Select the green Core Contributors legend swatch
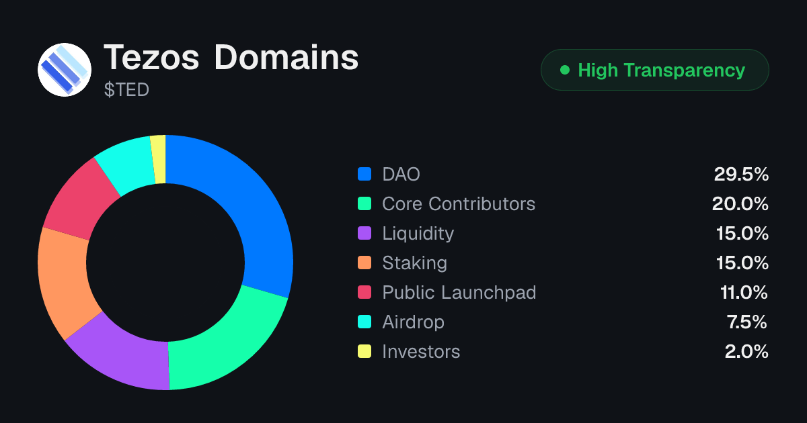 click(x=364, y=204)
